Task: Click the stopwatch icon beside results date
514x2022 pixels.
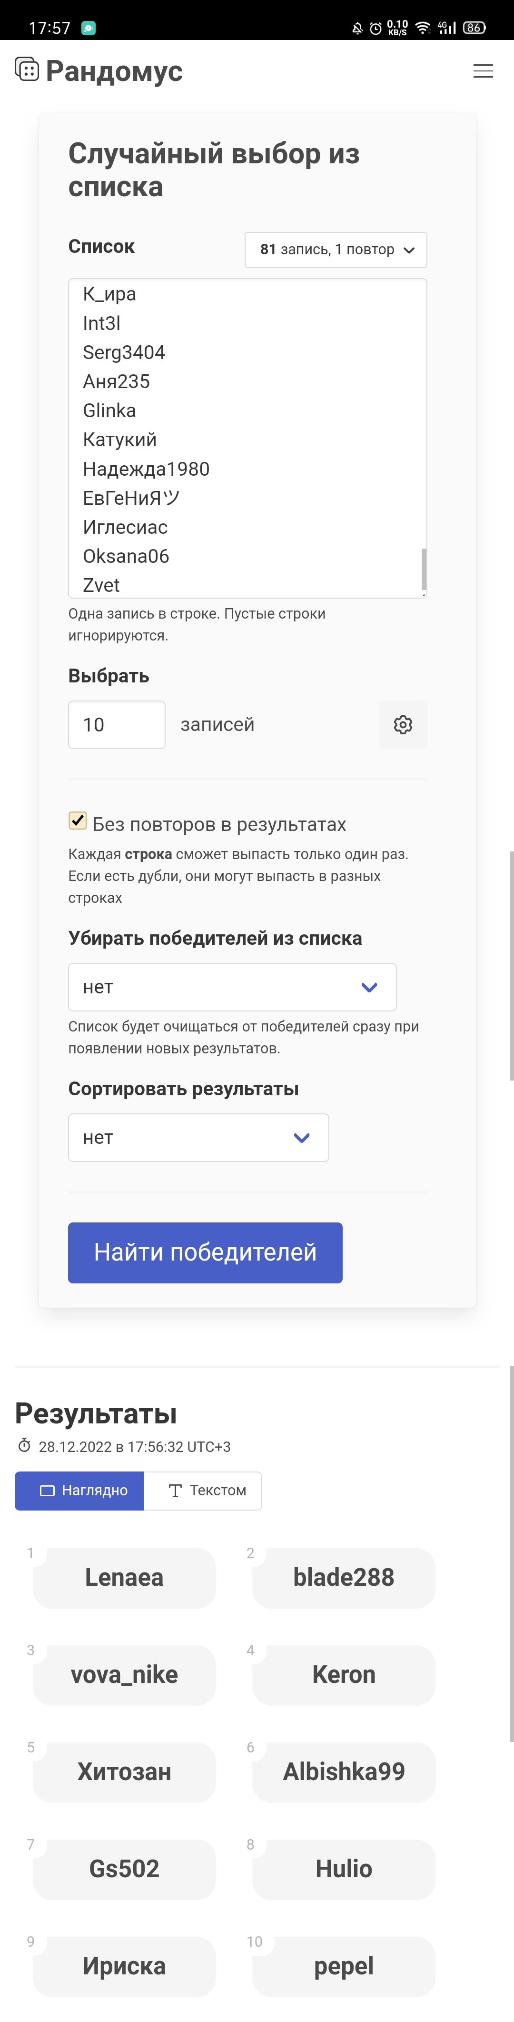Action: pyautogui.click(x=24, y=1445)
